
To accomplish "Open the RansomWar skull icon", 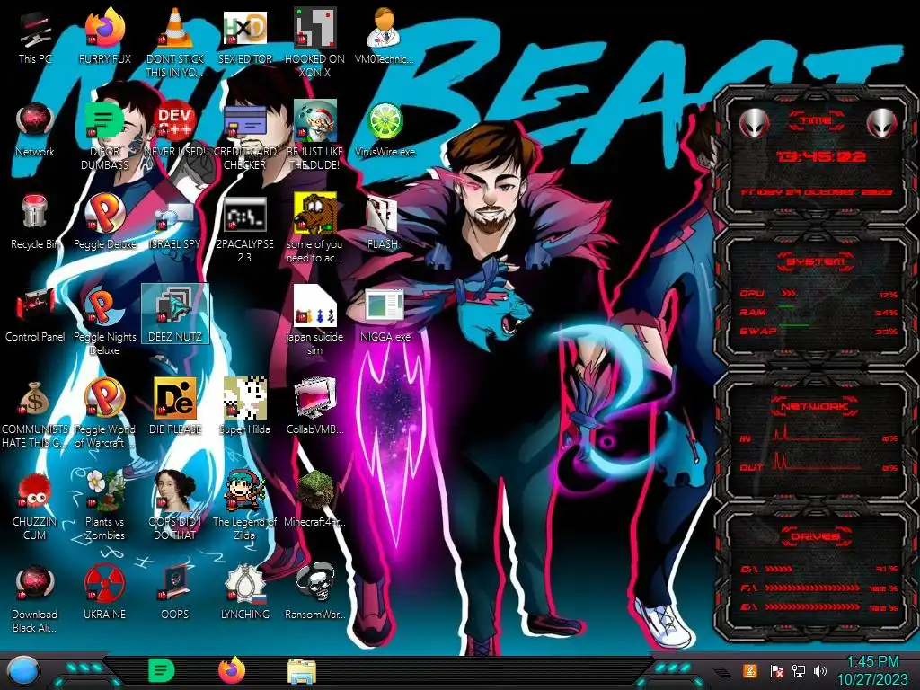I will 314,593.
